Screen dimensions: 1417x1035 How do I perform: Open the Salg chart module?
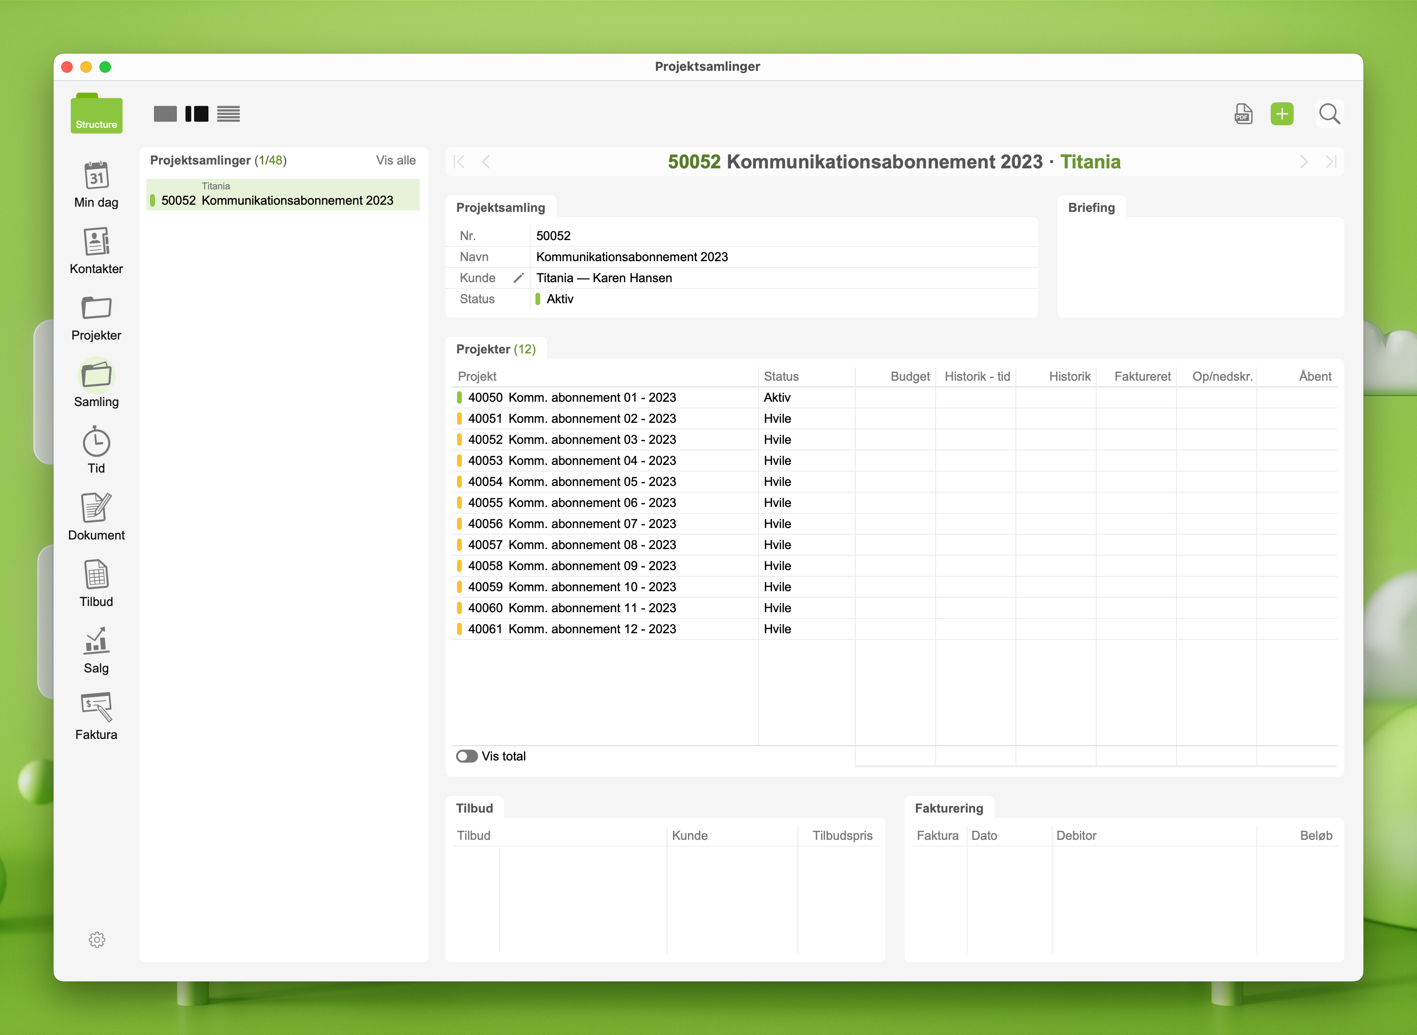click(x=96, y=641)
